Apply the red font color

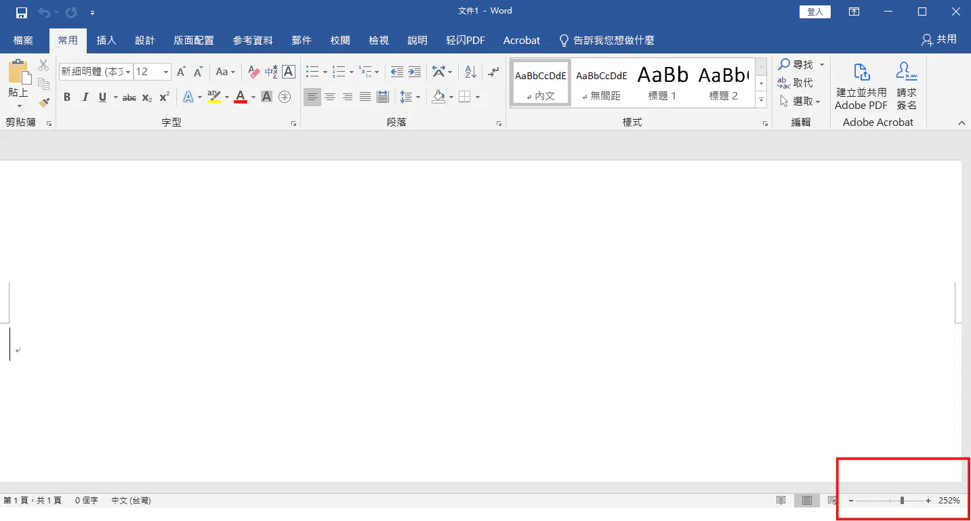pyautogui.click(x=240, y=97)
